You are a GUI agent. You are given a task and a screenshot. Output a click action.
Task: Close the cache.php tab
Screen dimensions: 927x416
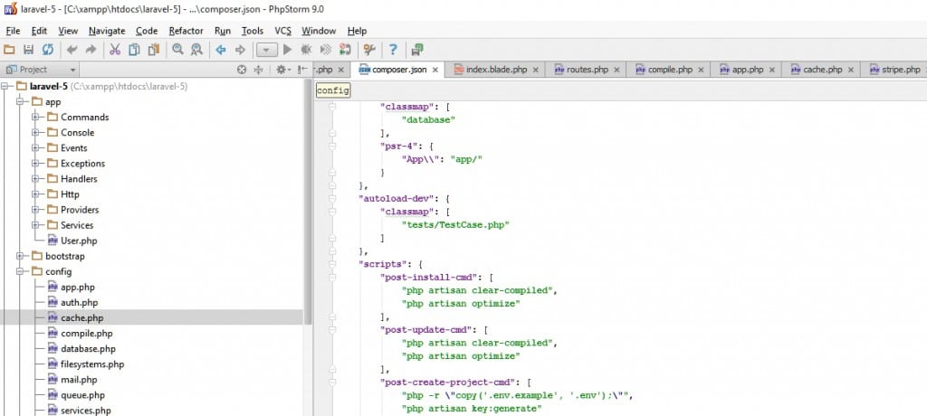851,70
